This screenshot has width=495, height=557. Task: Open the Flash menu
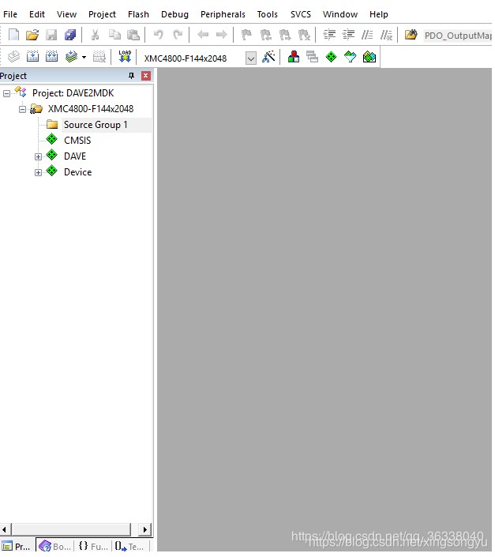click(138, 14)
